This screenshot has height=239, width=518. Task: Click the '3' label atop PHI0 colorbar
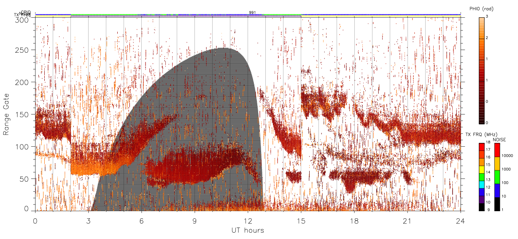487,16
